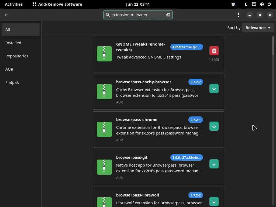Minimize the Add/Remove Software window

[249, 15]
